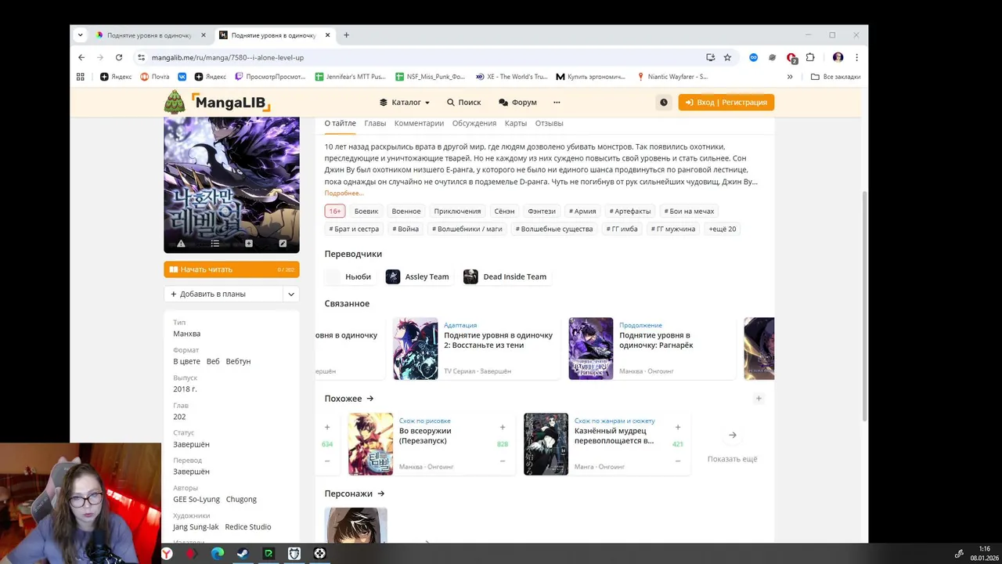Viewport: 1002px width, 564px height.
Task: Upvote Во всеоружии similarity with plus
Action: tap(503, 428)
